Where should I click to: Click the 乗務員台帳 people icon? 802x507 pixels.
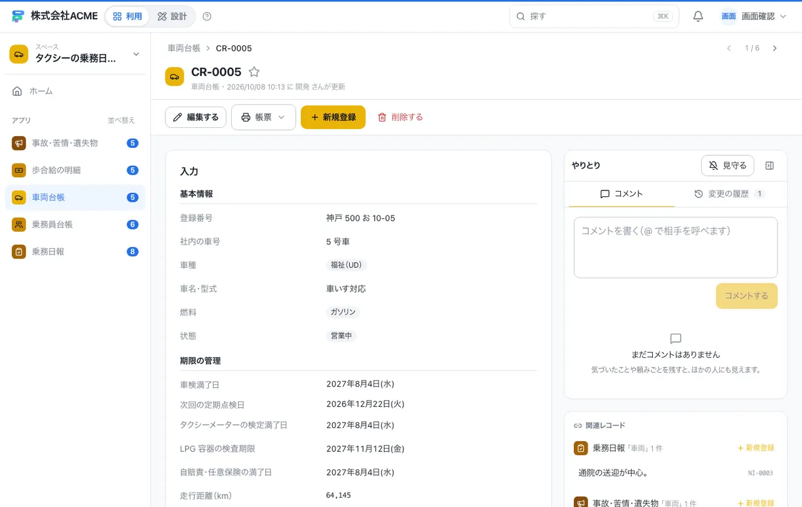click(19, 224)
